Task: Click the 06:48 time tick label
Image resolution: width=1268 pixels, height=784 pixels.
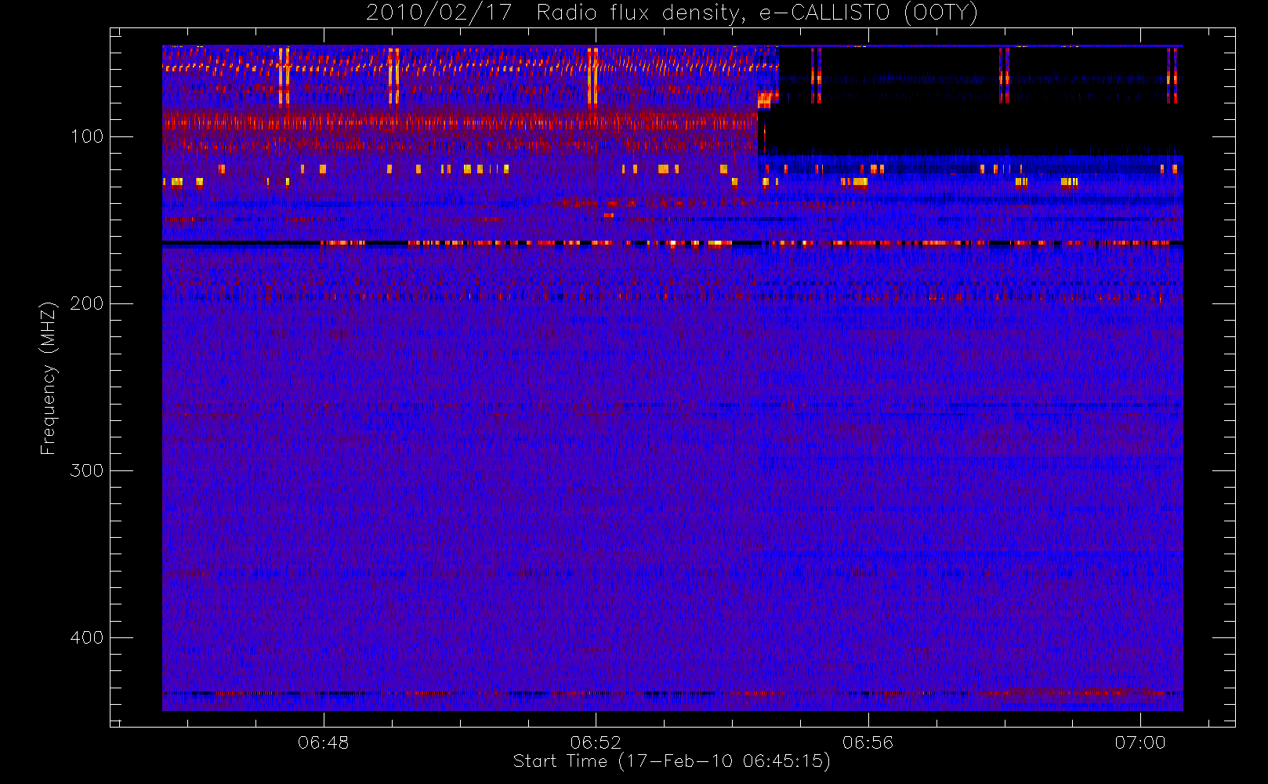Action: (323, 742)
